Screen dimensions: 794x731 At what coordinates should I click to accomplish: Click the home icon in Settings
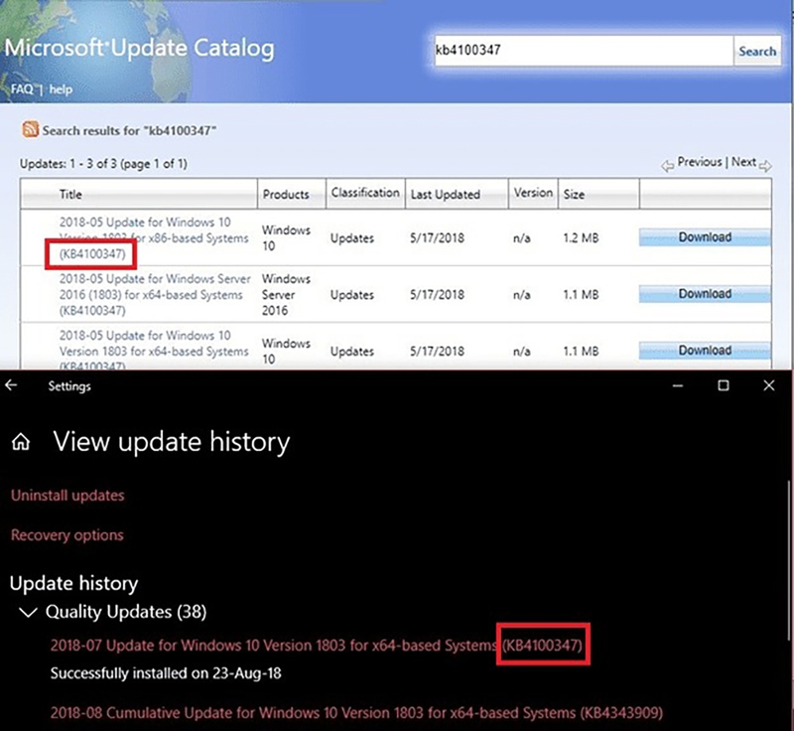coord(21,442)
